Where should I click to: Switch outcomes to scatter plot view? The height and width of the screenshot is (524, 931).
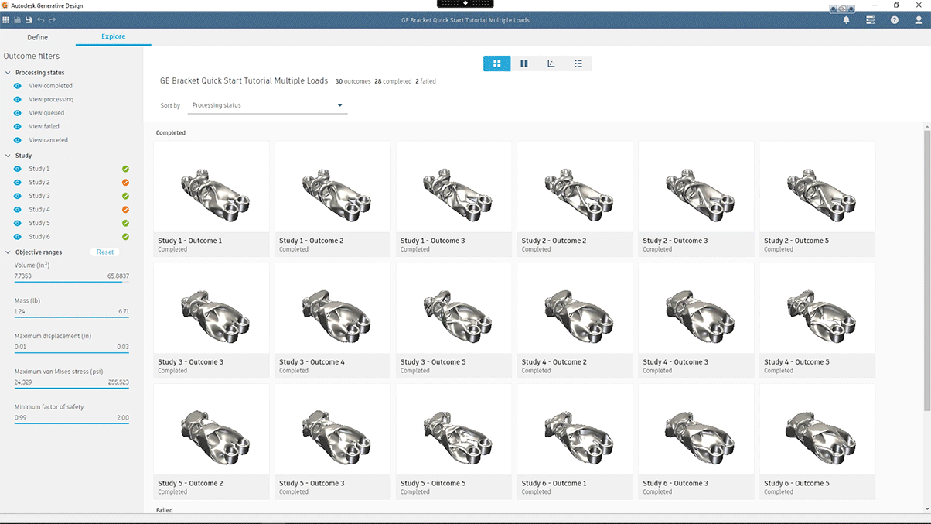(551, 63)
